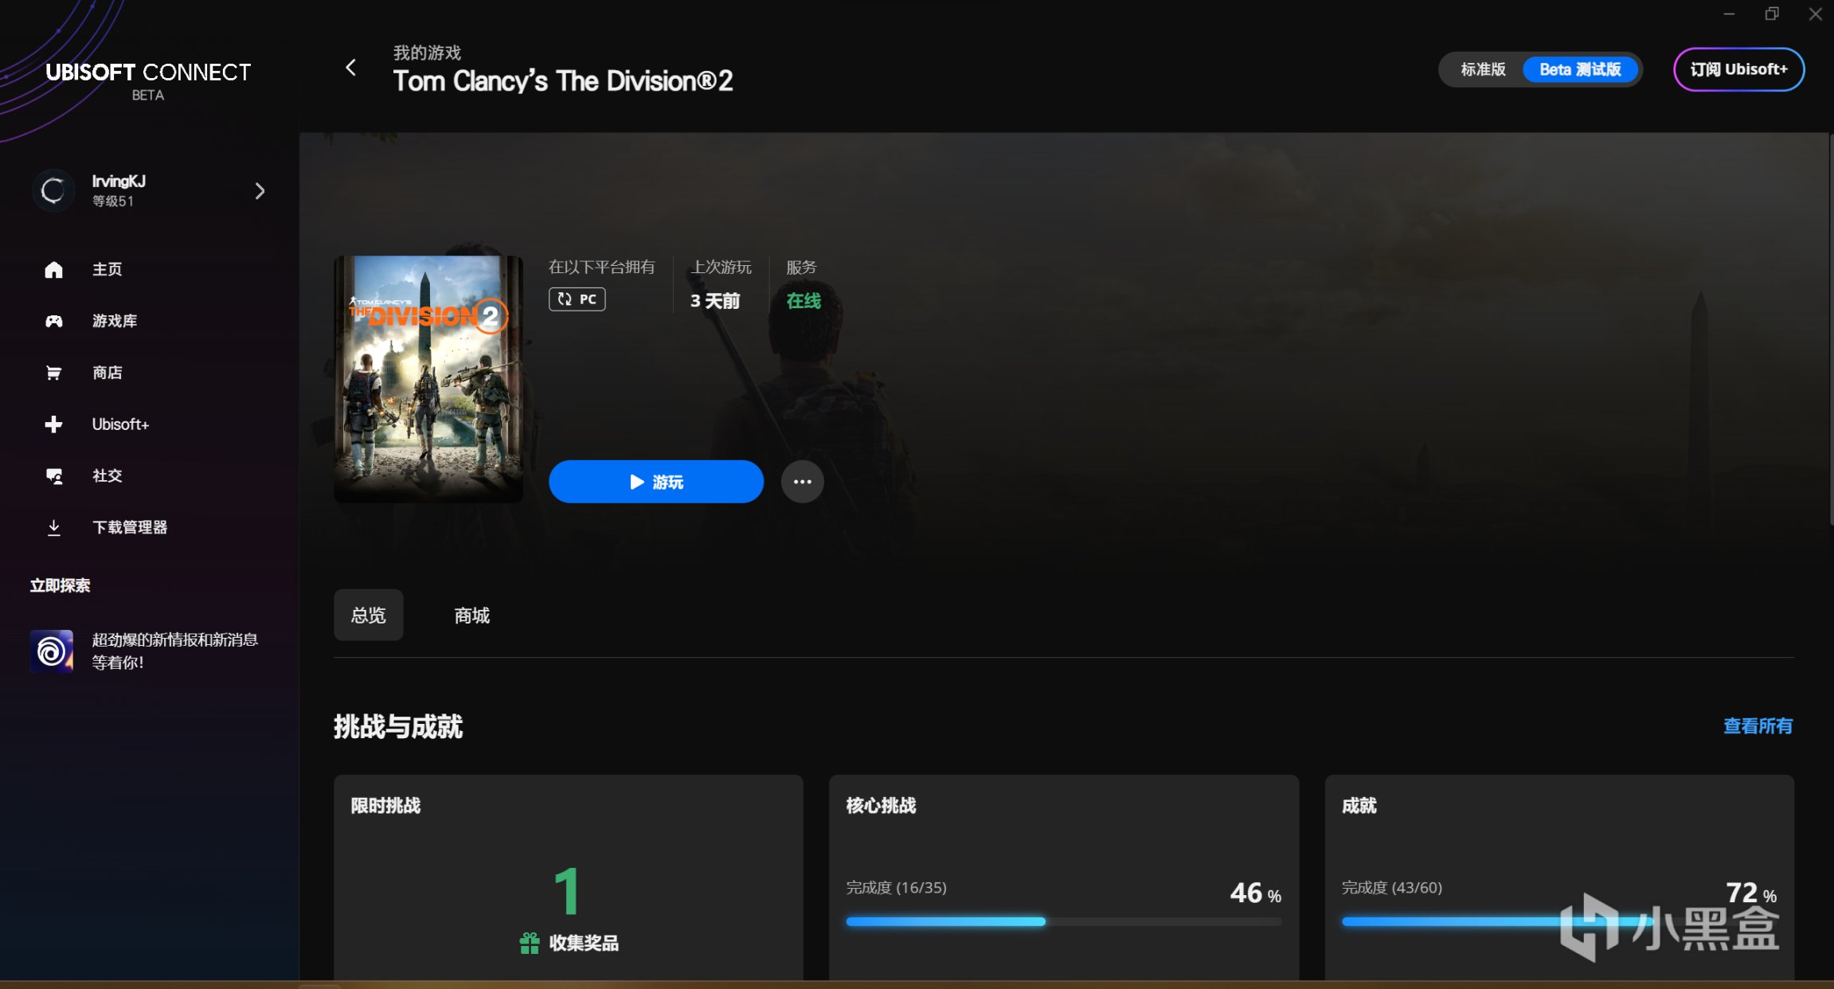Open 查看所有 view all link
Viewport: 1834px width, 989px height.
(x=1758, y=725)
